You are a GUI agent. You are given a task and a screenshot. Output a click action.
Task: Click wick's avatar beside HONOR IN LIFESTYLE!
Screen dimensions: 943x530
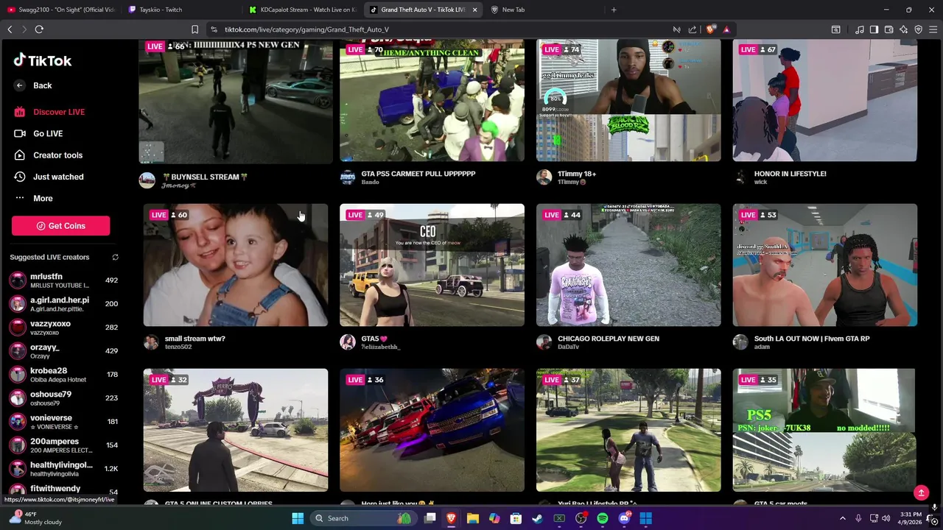(x=740, y=177)
